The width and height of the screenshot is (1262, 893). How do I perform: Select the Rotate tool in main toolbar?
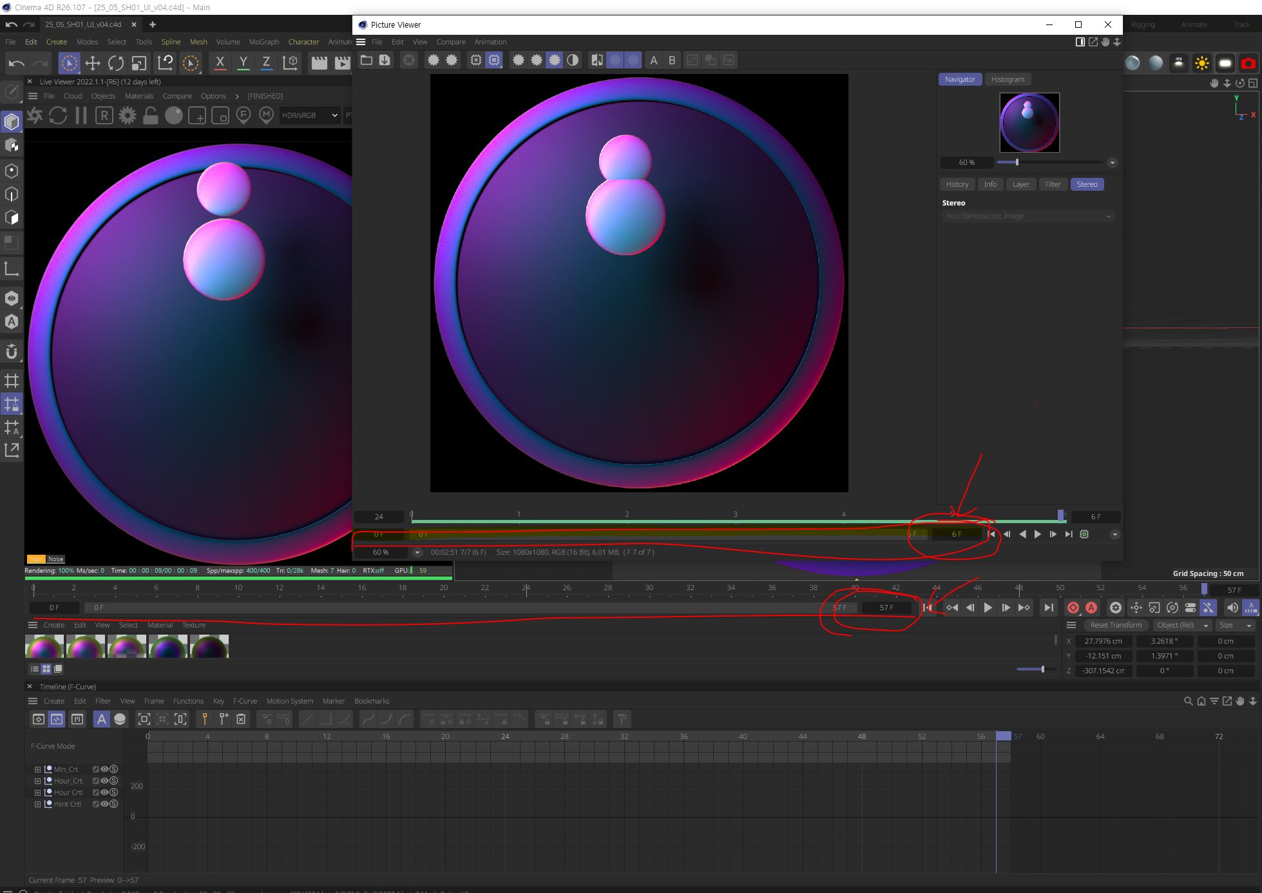[116, 62]
